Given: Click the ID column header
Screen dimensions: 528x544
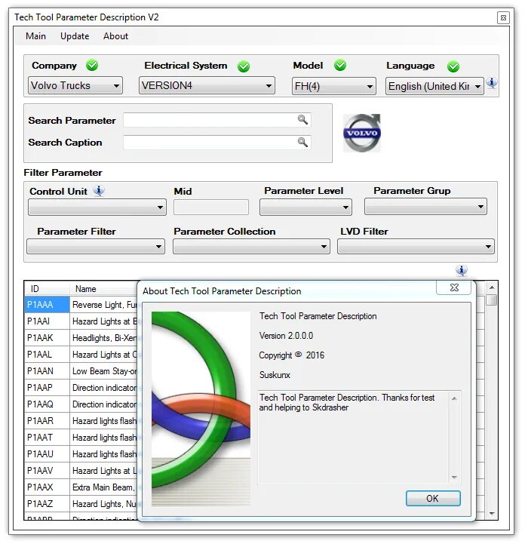Looking at the screenshot, I should pyautogui.click(x=47, y=289).
